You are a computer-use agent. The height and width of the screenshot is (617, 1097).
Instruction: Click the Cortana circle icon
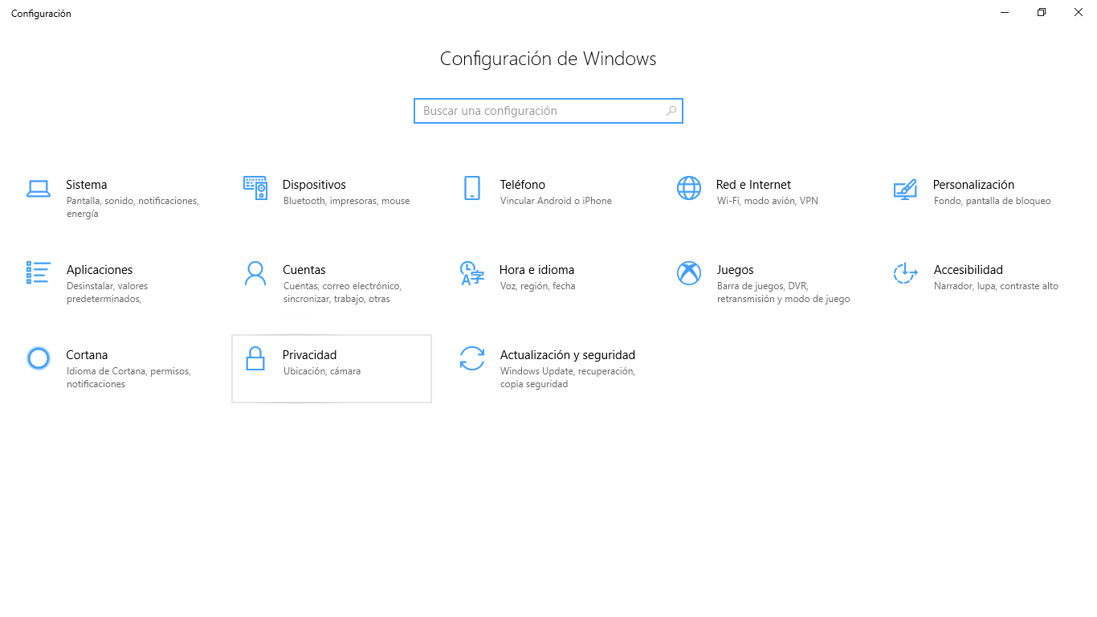coord(39,358)
